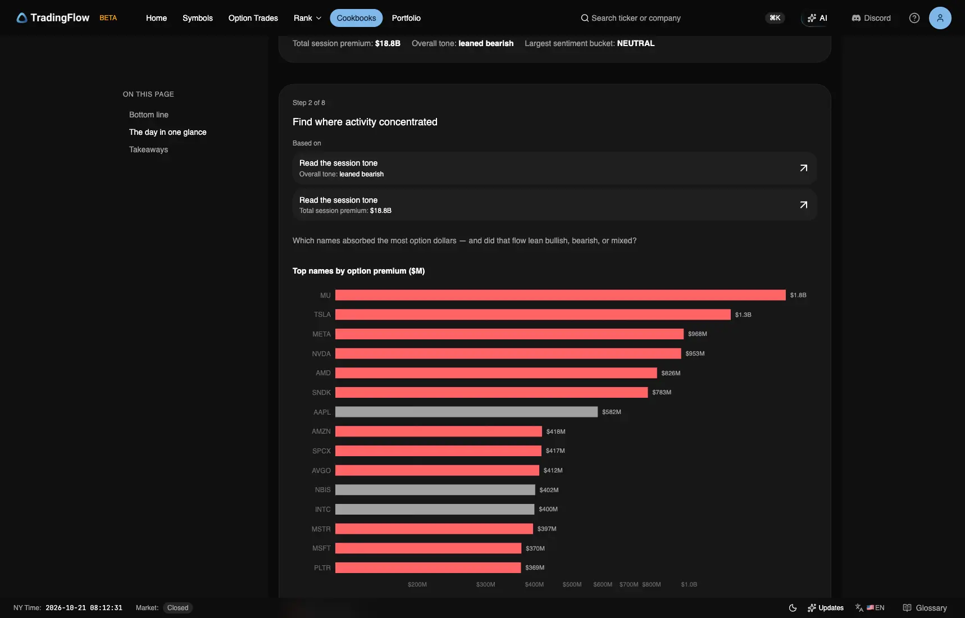The height and width of the screenshot is (618, 965).
Task: Click the AMD $826M value label
Action: point(671,373)
